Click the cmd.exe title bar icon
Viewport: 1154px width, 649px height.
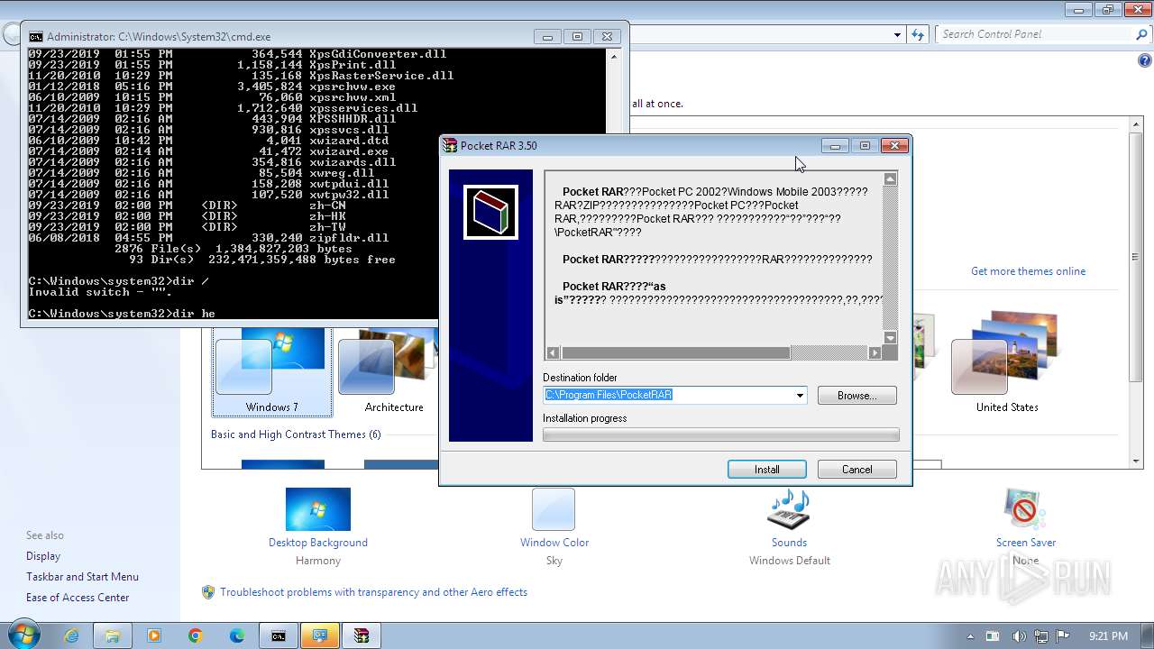[35, 37]
